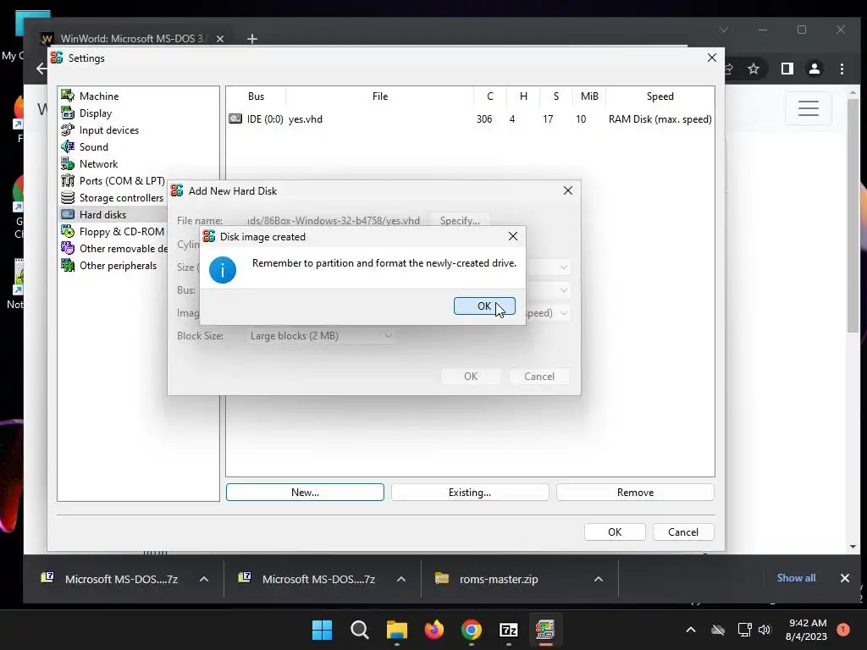
Task: Bookmark page with star icon
Action: tap(753, 69)
